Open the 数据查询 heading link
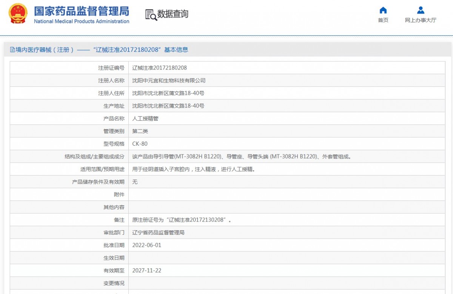 [x=173, y=14]
